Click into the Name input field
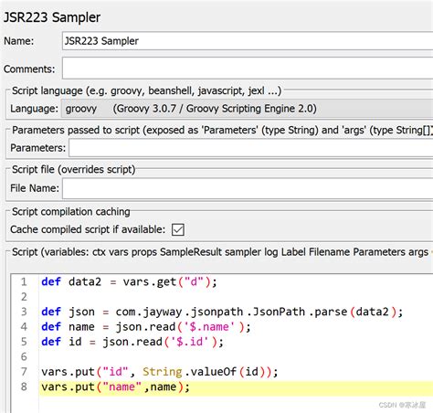Screen dimensions: 433x413 [x=248, y=41]
